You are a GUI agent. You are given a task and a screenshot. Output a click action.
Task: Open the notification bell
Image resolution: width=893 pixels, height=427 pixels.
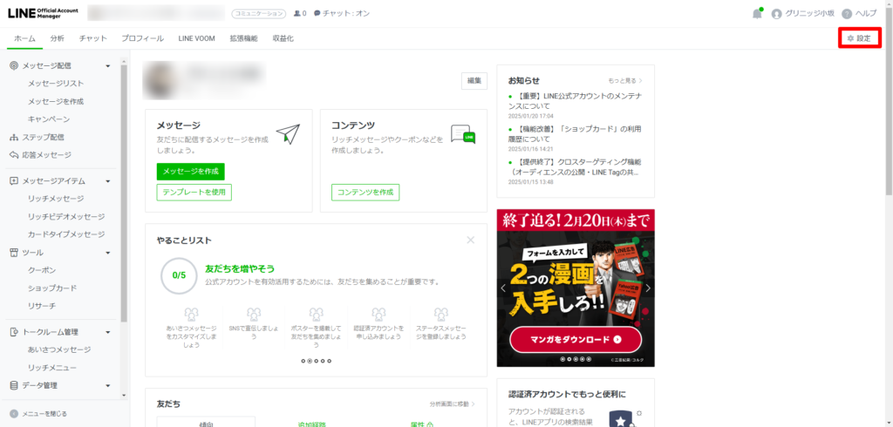point(757,14)
